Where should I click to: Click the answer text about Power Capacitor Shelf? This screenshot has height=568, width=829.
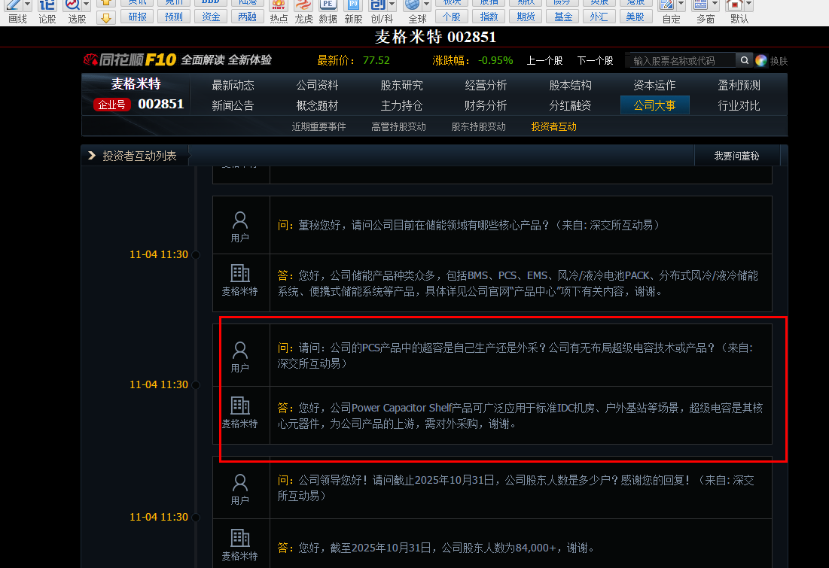(x=520, y=416)
